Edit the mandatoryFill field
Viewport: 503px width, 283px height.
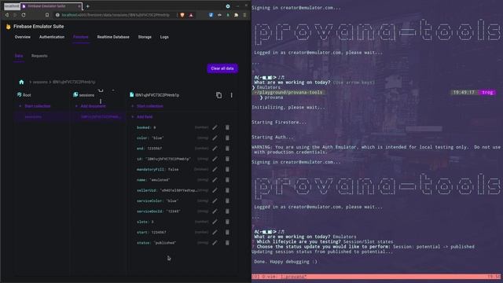(215, 170)
